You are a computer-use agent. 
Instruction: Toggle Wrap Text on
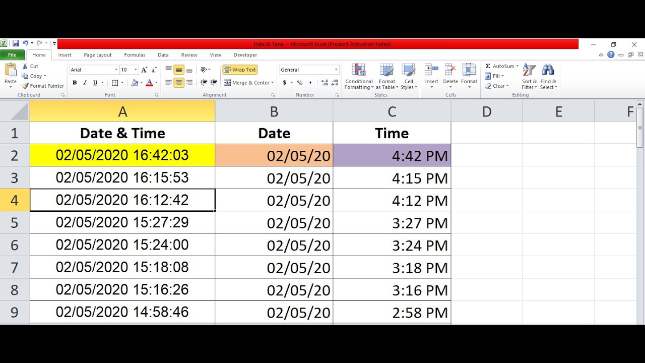click(240, 70)
